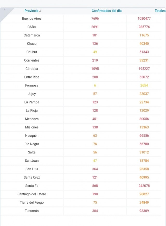Image resolution: width=166 pixels, height=226 pixels.
Task: Click the Tierra del Fuego province name
Action: coord(32,202)
